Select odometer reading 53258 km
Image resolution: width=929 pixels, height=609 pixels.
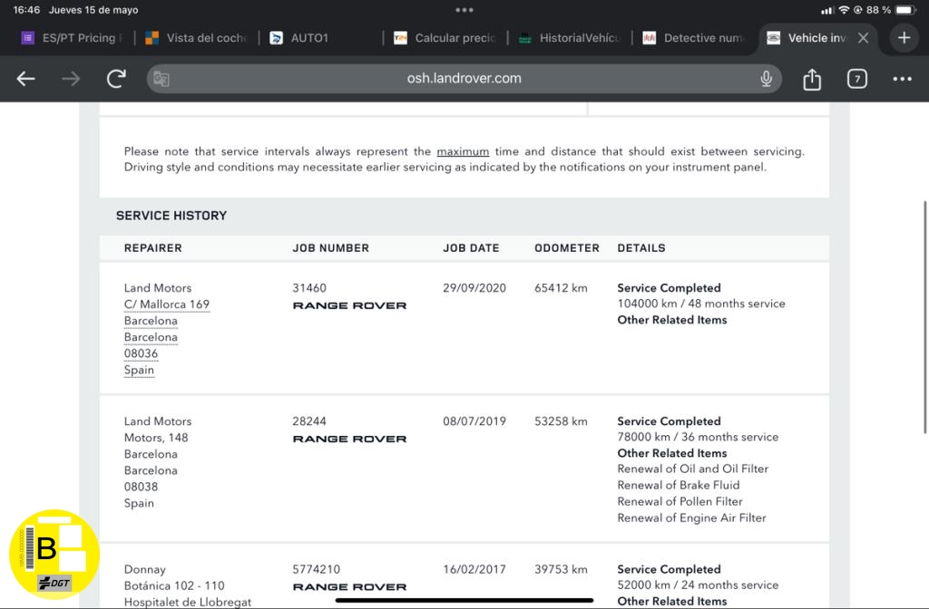[x=561, y=421]
